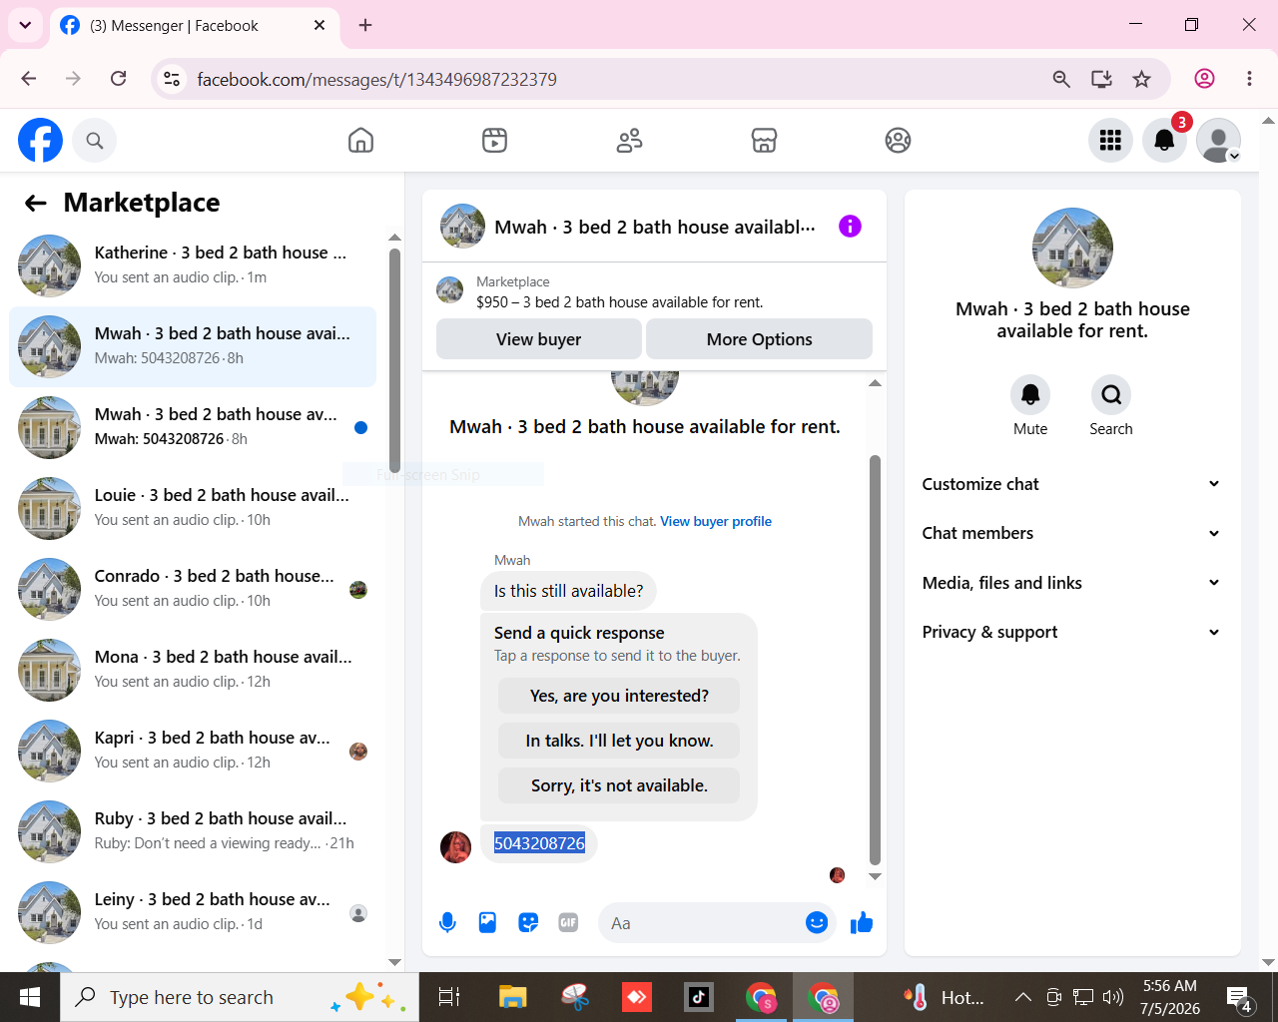Open the Facebook logo home link
This screenshot has height=1022, width=1278.
41,141
